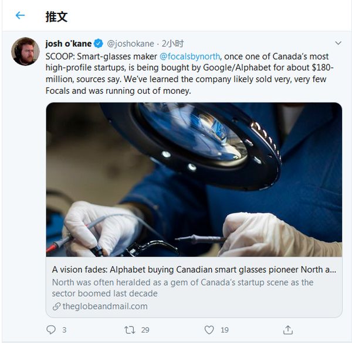Click the 推文 page heading
The width and height of the screenshot is (352, 343).
pyautogui.click(x=56, y=16)
